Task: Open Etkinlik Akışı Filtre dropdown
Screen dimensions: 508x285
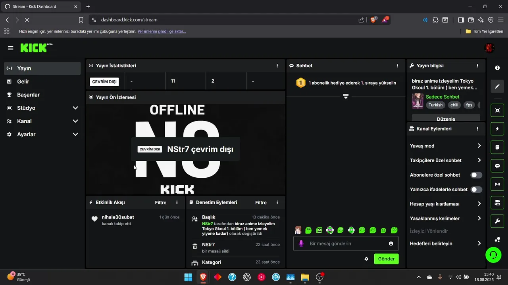Action: click(161, 203)
